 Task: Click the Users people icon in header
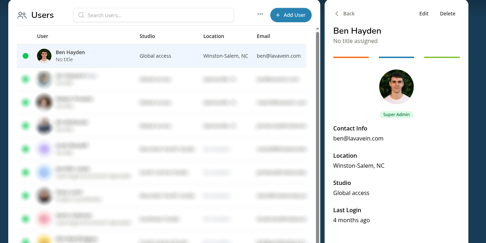tap(22, 15)
